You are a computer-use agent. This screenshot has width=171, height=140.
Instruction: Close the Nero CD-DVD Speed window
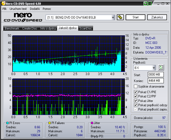(168, 4)
